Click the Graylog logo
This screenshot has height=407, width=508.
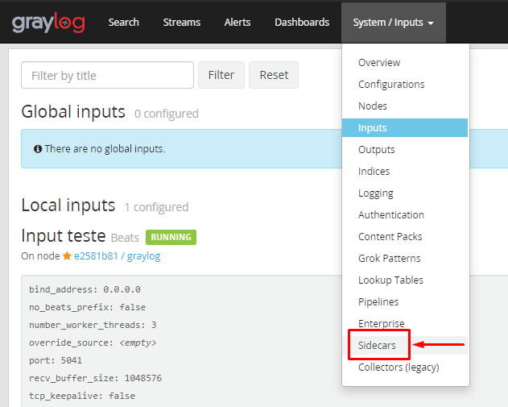click(47, 23)
